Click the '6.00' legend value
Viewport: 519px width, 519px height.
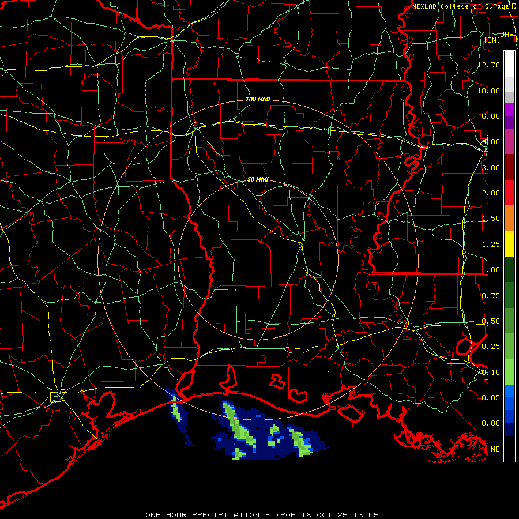(491, 116)
